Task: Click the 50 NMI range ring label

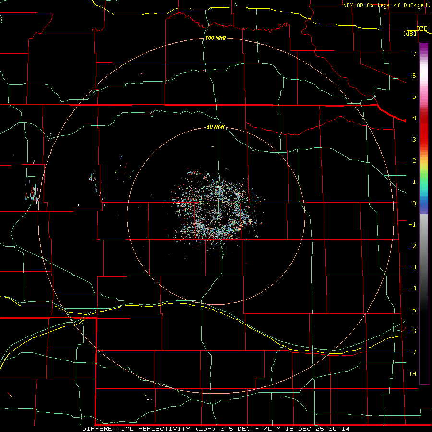Action: coord(216,127)
